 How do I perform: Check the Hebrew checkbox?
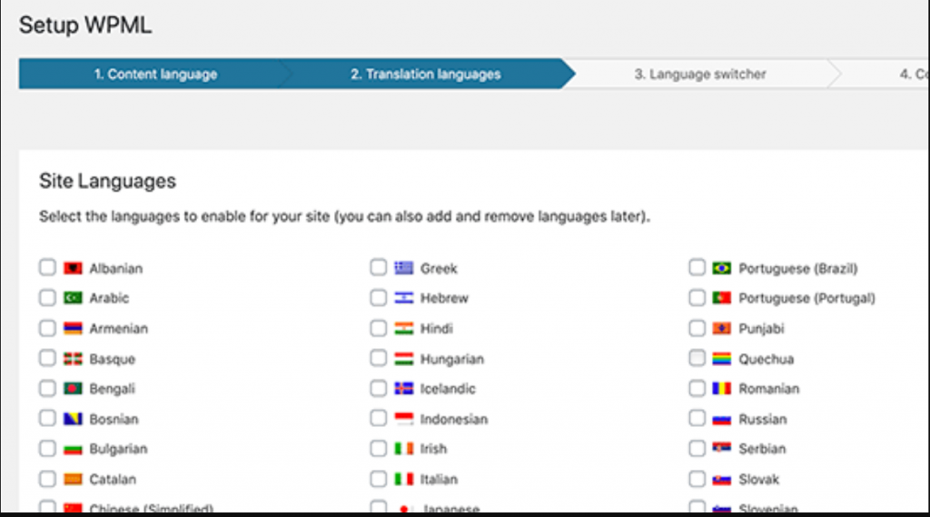379,297
